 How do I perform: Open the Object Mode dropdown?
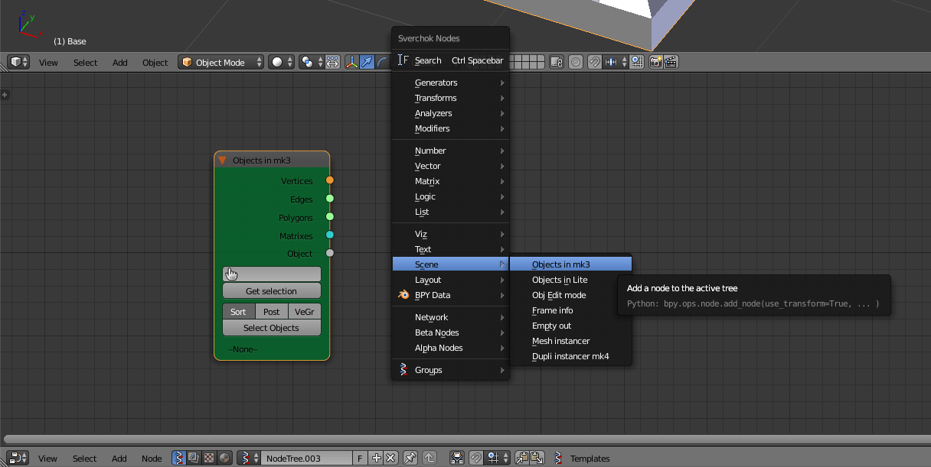point(221,62)
